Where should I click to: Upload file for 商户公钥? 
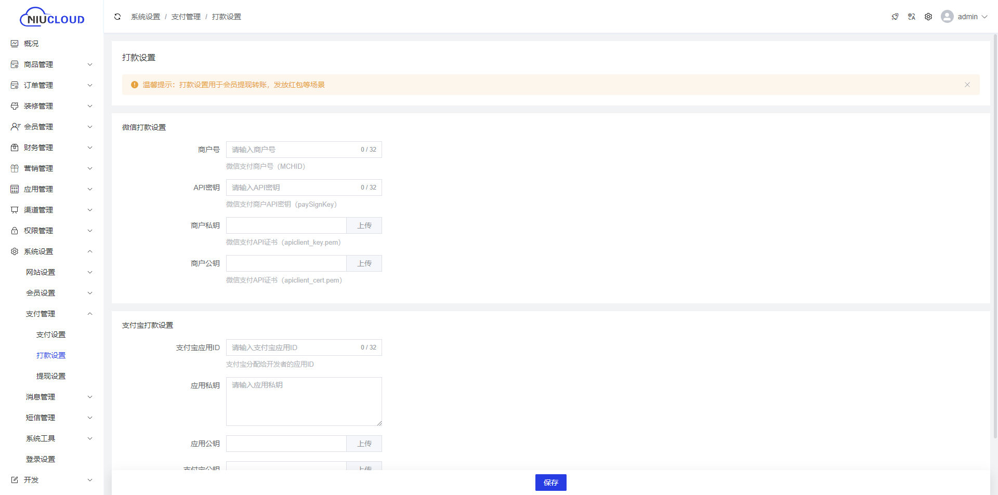point(364,263)
